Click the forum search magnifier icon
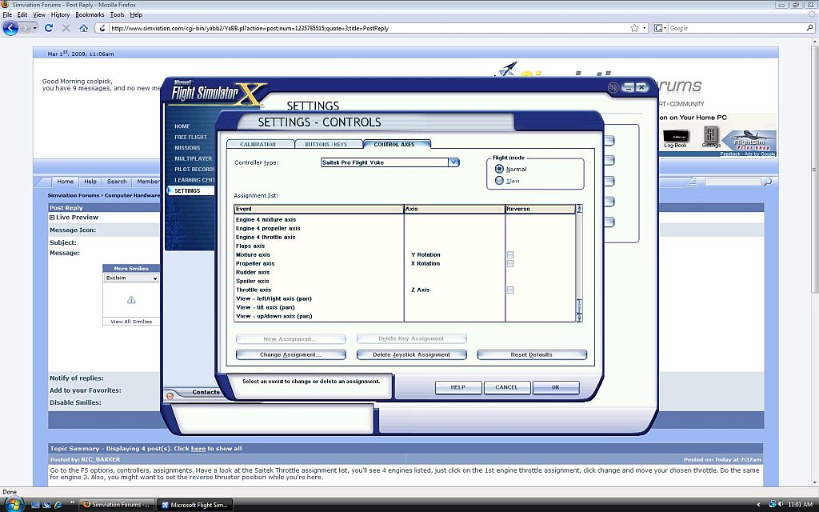This screenshot has width=819, height=512. 767,182
